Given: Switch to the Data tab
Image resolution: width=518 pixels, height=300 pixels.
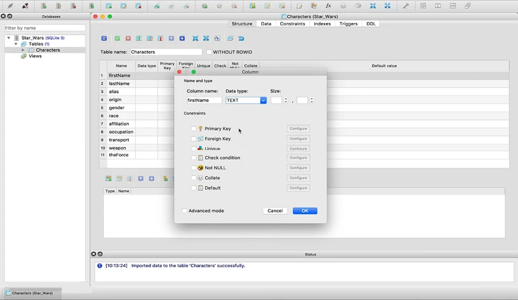Looking at the screenshot, I should (x=266, y=24).
